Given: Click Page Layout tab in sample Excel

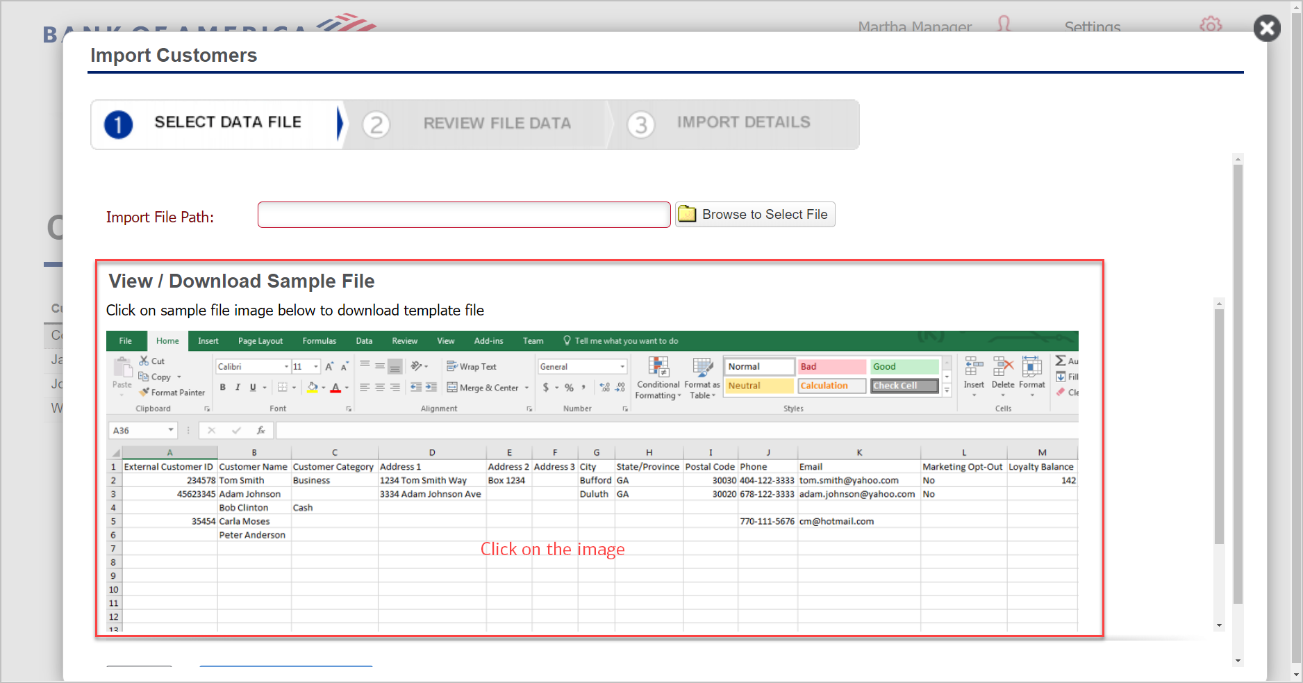Looking at the screenshot, I should pos(260,340).
